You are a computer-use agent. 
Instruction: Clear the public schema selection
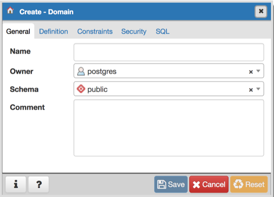click(251, 90)
